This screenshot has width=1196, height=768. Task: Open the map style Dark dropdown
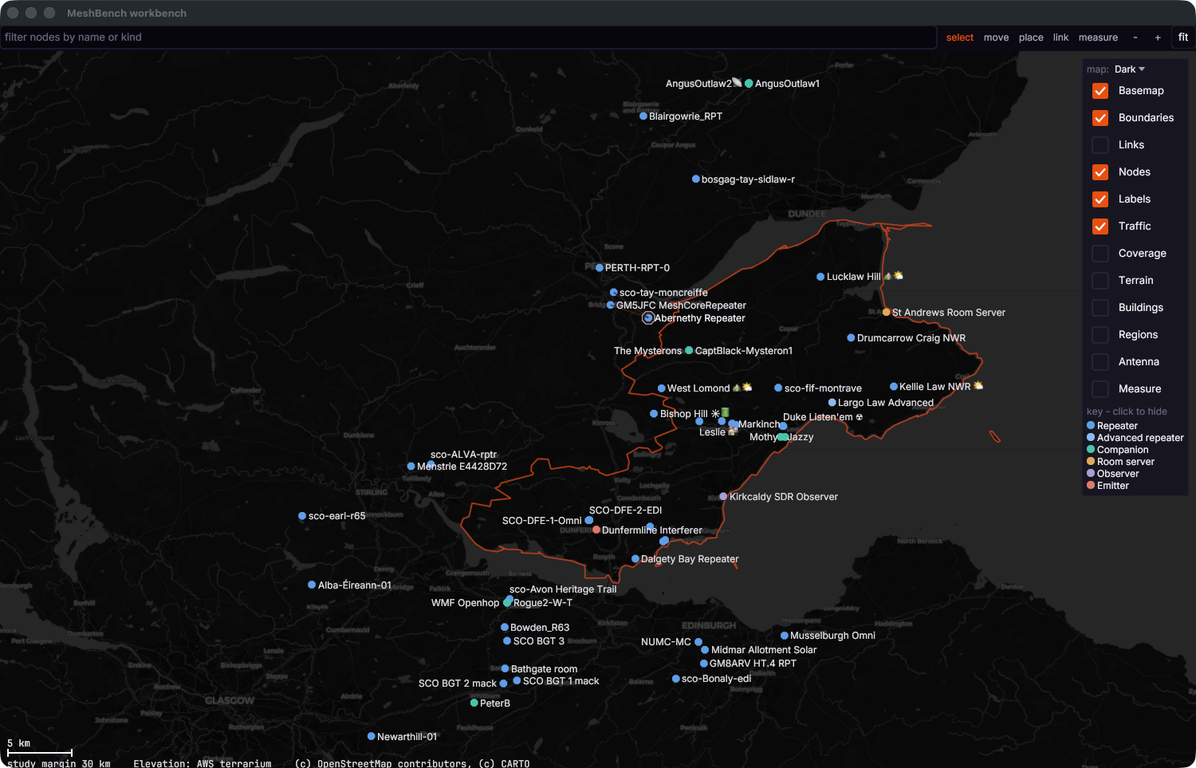(1130, 69)
